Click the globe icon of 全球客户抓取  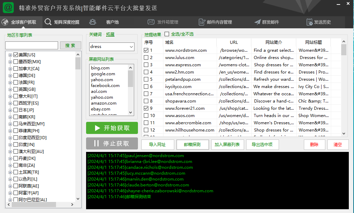click(x=5, y=22)
